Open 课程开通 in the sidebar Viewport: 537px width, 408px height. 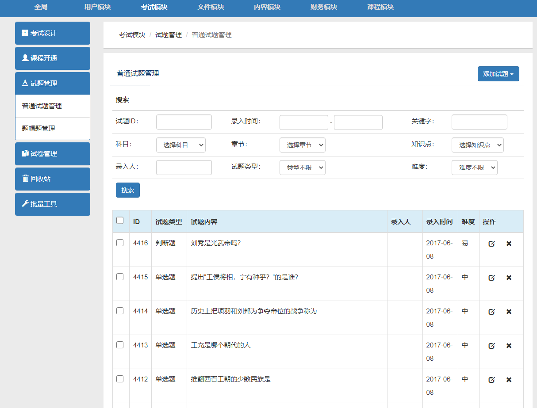pyautogui.click(x=53, y=58)
